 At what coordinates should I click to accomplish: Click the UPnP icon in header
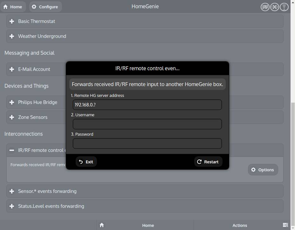(265, 7)
